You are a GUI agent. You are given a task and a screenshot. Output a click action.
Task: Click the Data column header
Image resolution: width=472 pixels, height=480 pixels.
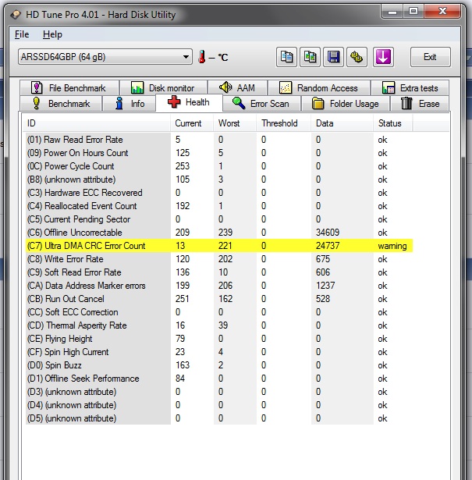point(342,123)
